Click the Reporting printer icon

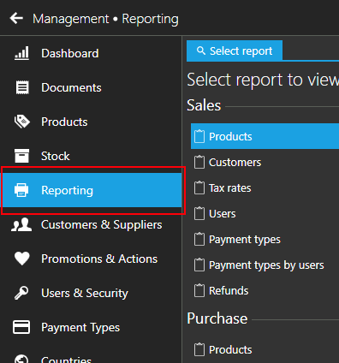(21, 190)
